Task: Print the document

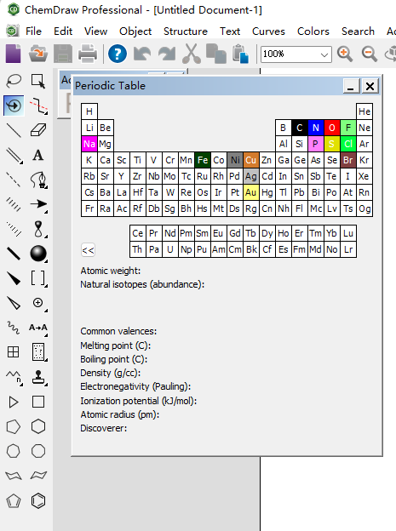Action: pyautogui.click(x=88, y=54)
